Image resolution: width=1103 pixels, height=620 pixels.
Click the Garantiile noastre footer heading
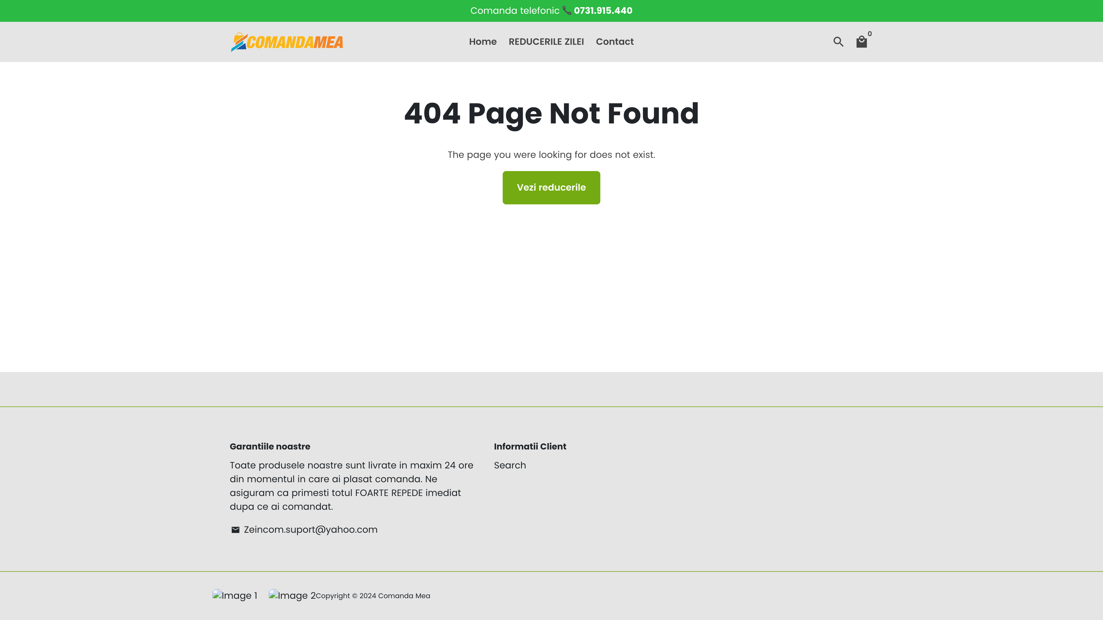coord(270,446)
